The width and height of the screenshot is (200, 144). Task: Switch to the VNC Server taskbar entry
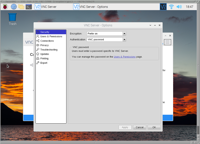[x=45, y=7]
